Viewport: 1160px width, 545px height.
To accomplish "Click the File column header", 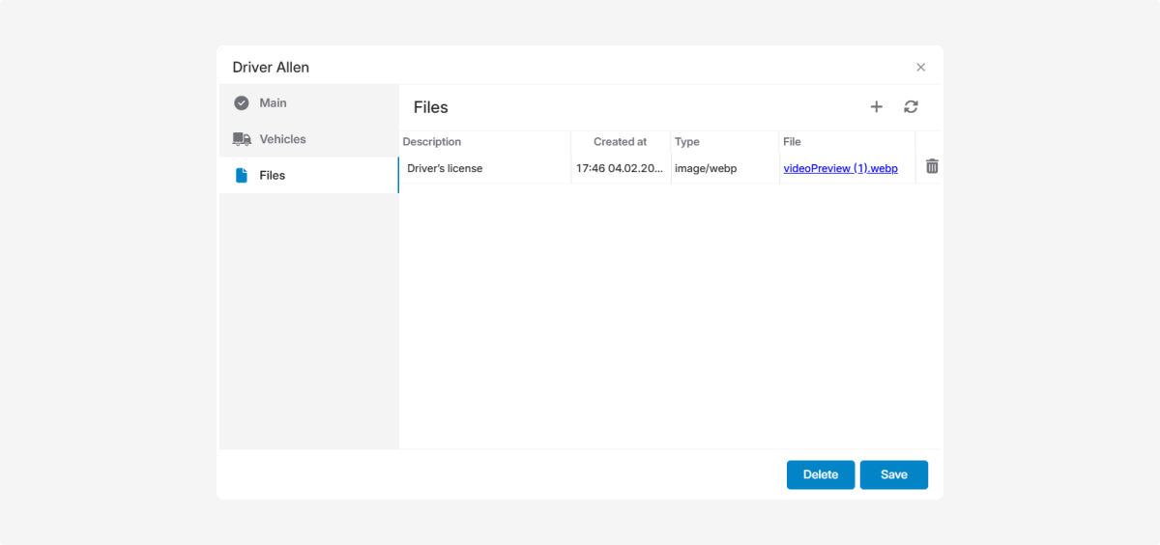I will pyautogui.click(x=792, y=142).
